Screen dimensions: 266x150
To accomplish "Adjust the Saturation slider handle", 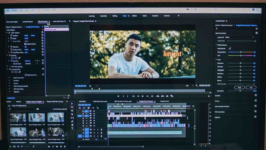I will pyautogui.click(x=240, y=91).
